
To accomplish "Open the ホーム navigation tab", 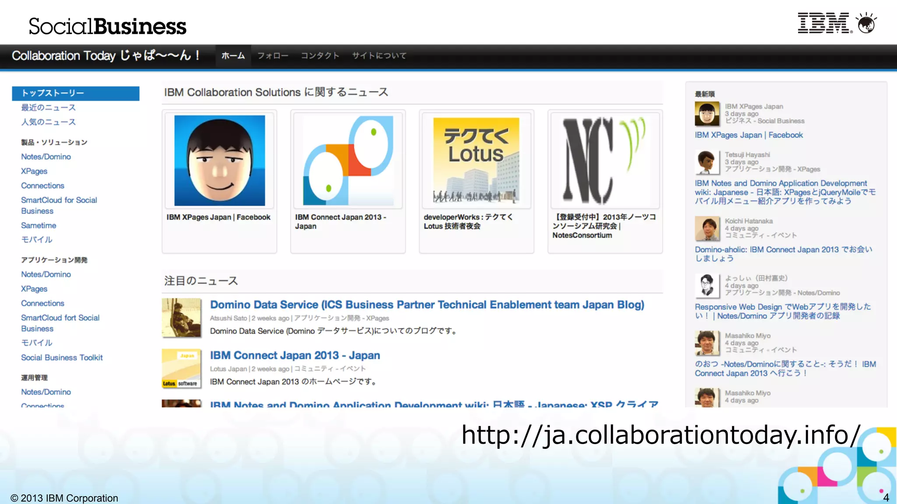I will tap(233, 56).
